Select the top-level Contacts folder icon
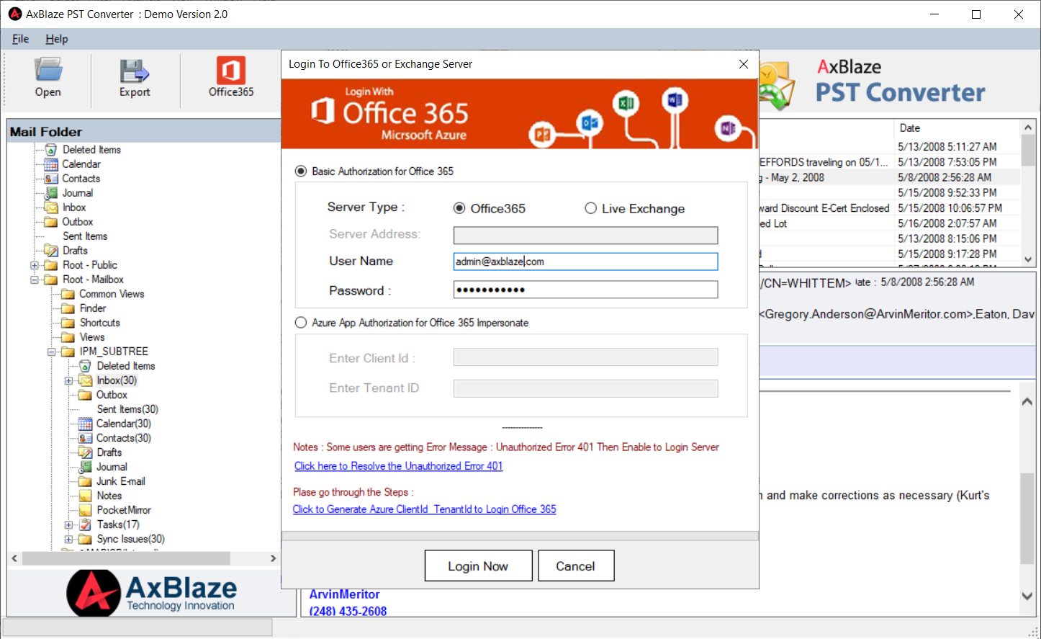This screenshot has width=1041, height=639. point(51,179)
